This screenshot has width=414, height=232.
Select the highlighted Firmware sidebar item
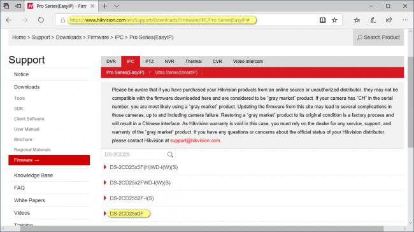[x=49, y=160]
